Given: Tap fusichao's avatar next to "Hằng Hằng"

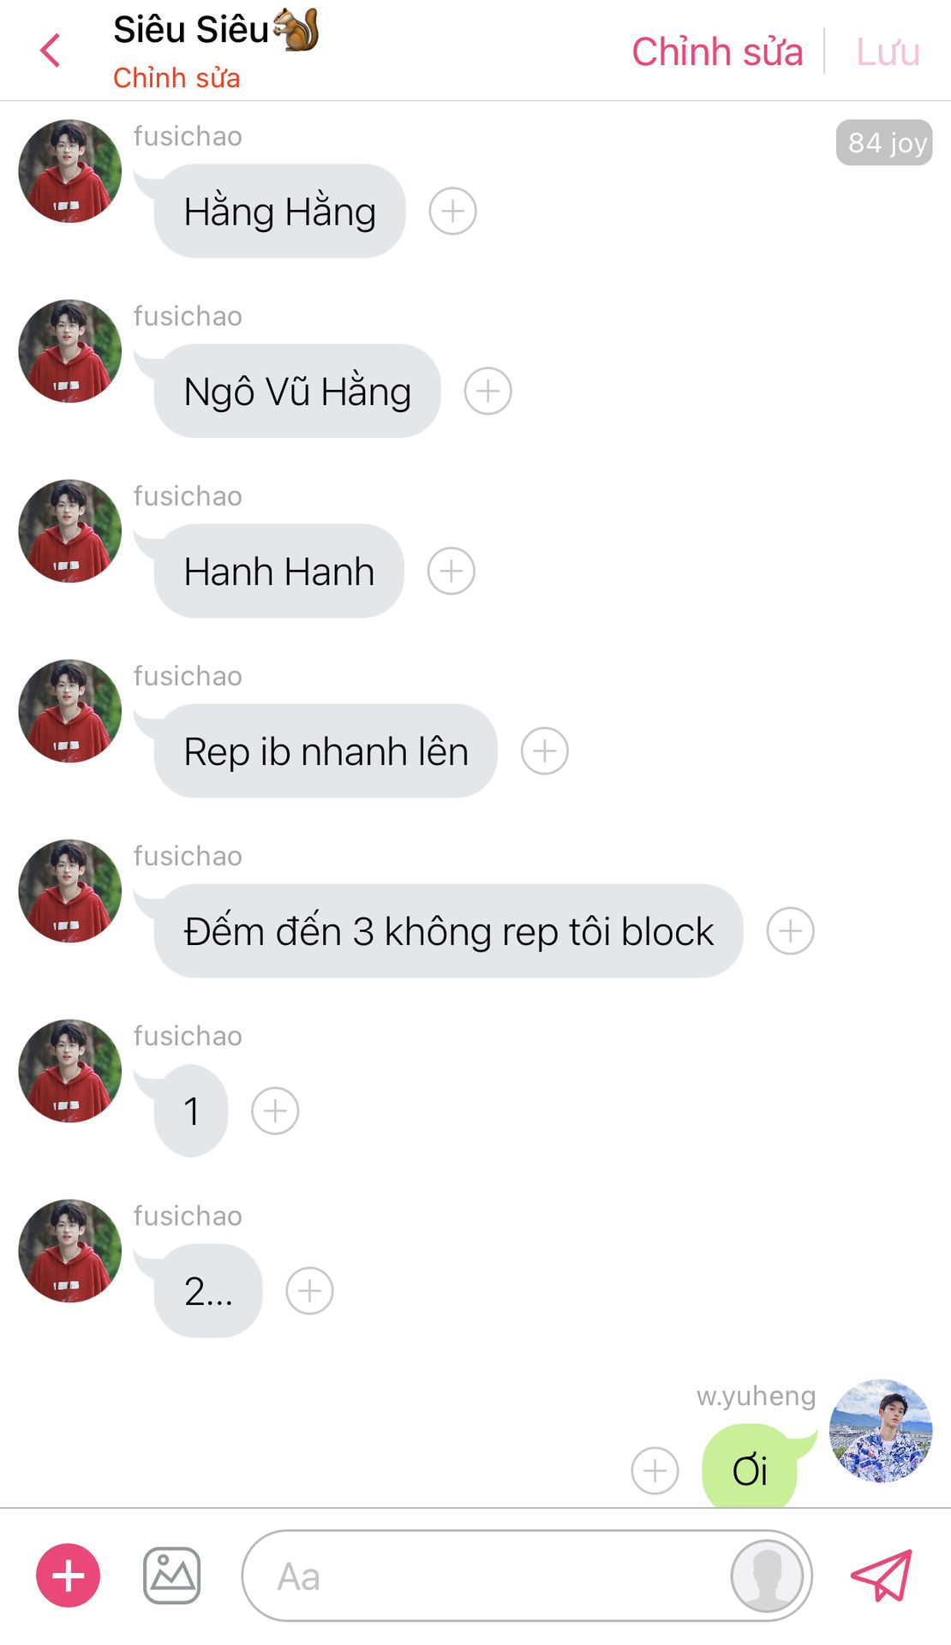Looking at the screenshot, I should pyautogui.click(x=70, y=171).
